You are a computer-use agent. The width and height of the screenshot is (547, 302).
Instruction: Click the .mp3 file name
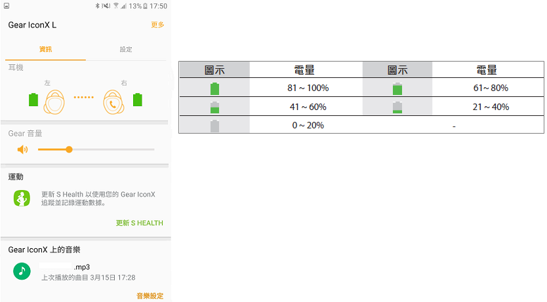pos(82,267)
